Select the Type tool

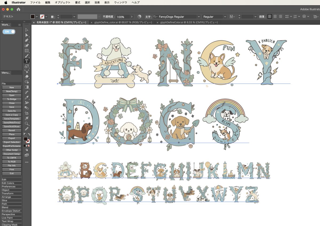point(27,61)
